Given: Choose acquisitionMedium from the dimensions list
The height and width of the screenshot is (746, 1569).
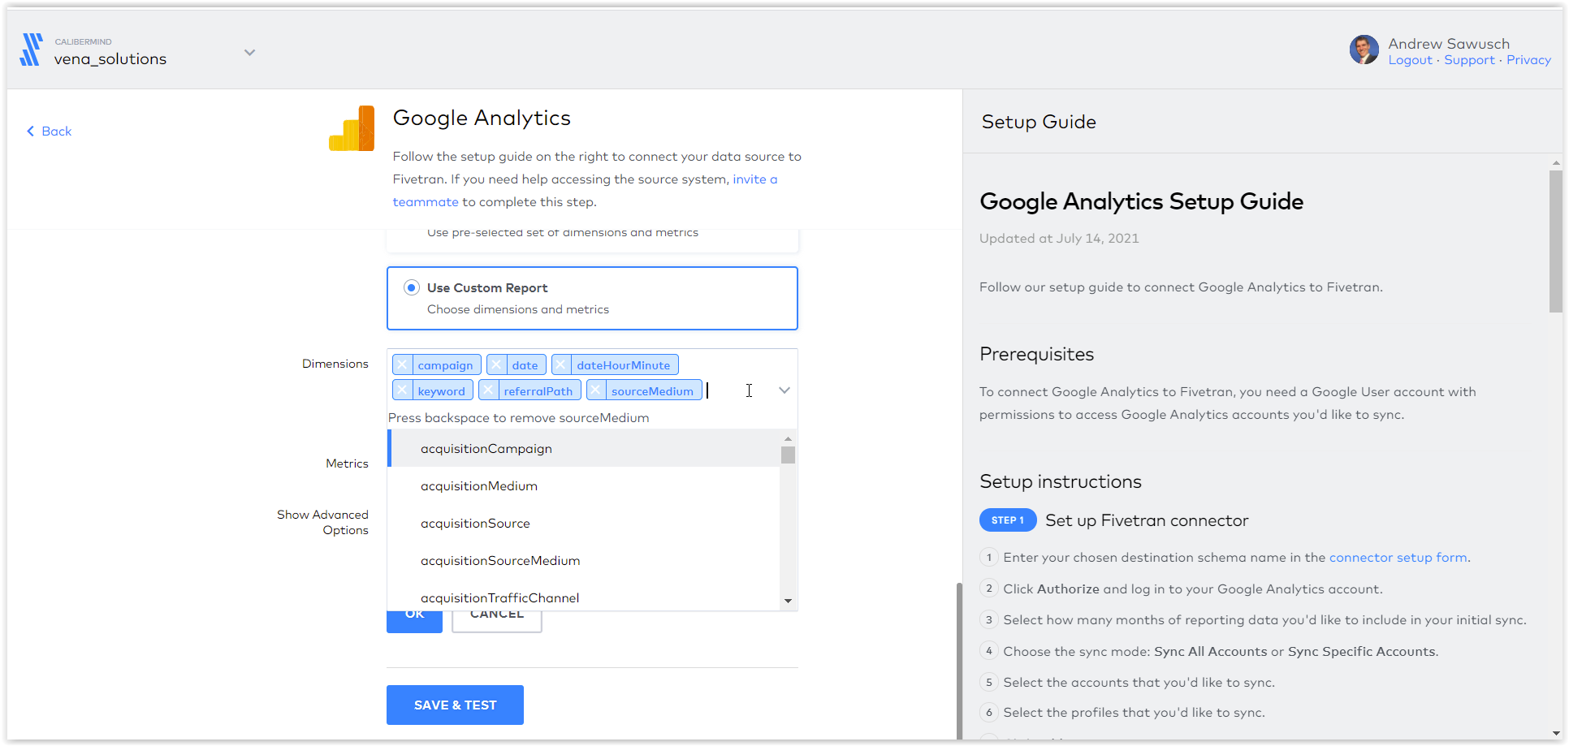Looking at the screenshot, I should [x=584, y=485].
